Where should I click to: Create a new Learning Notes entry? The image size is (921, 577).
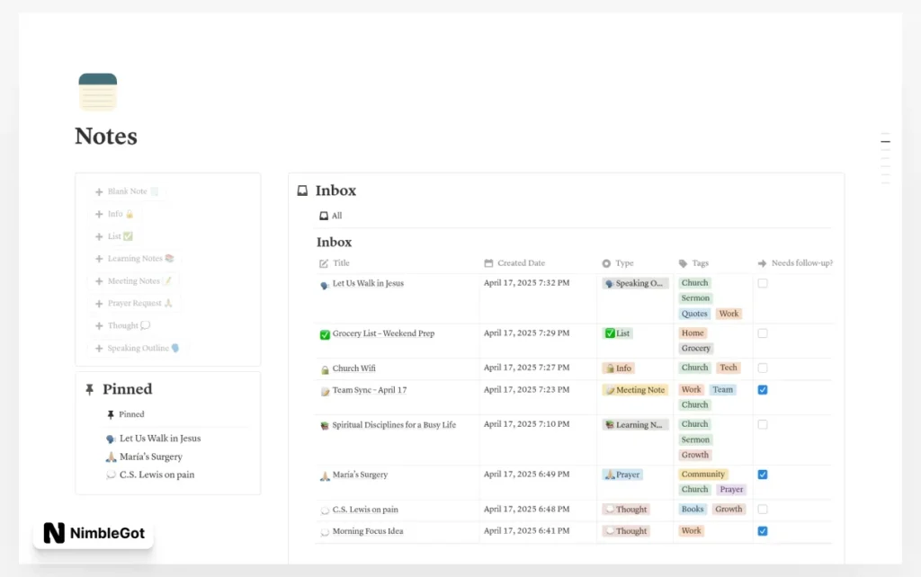pos(135,259)
